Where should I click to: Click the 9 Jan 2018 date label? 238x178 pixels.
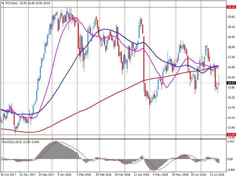click(64, 175)
